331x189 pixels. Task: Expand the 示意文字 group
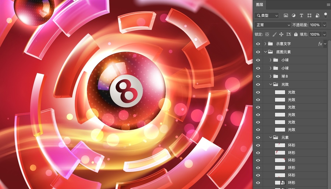coord(265,44)
